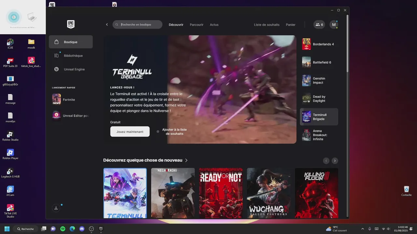Go back with the left arrow button
Screen dimensions: 417x234
coord(107,25)
